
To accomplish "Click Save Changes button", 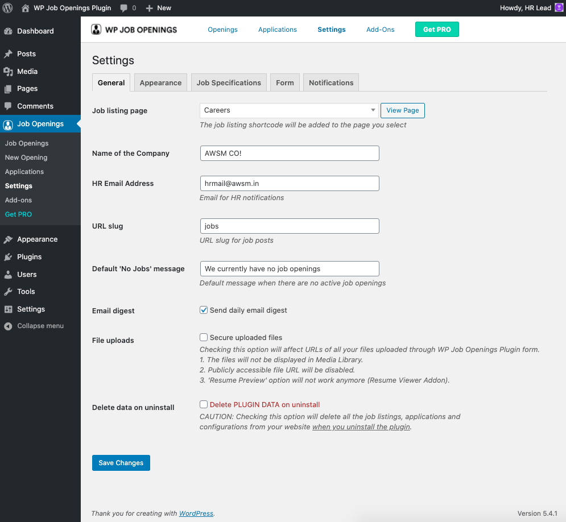I will click(x=121, y=463).
